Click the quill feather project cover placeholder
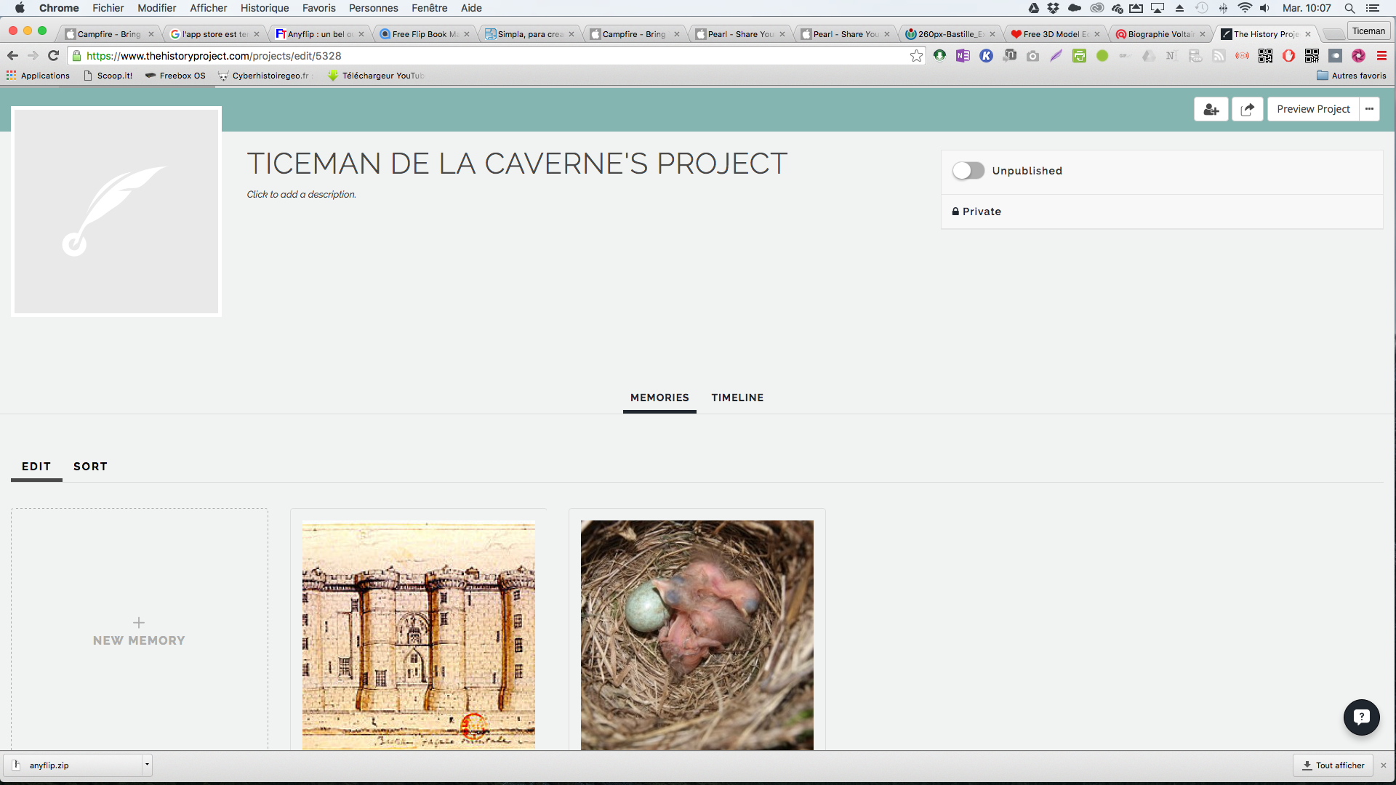The width and height of the screenshot is (1396, 785). (x=116, y=212)
